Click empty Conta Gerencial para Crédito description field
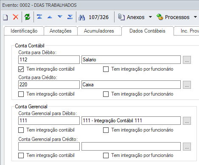Image resolution: width=199 pixels, height=165 pixels. (131, 146)
